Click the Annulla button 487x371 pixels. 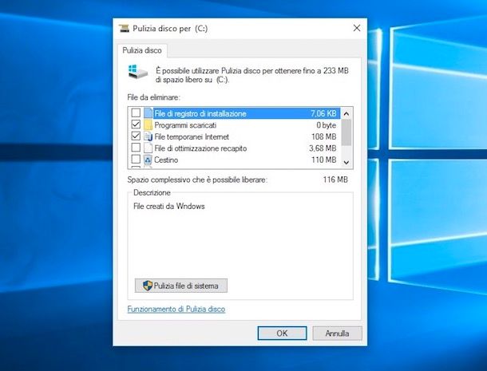337,334
